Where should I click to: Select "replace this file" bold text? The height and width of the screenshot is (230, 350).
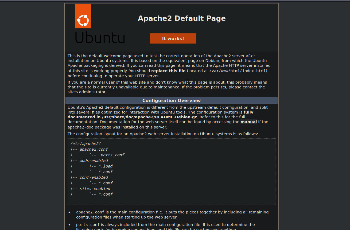tap(168, 71)
